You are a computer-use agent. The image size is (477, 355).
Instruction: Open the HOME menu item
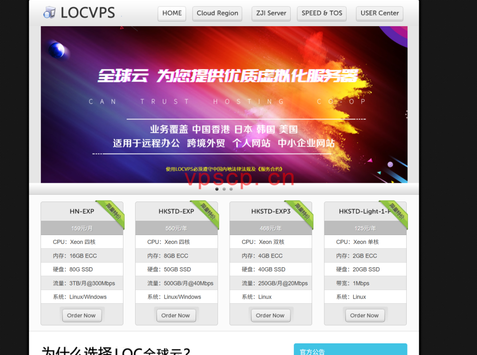point(172,14)
